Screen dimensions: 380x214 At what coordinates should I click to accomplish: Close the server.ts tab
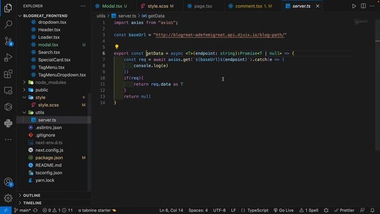point(318,6)
